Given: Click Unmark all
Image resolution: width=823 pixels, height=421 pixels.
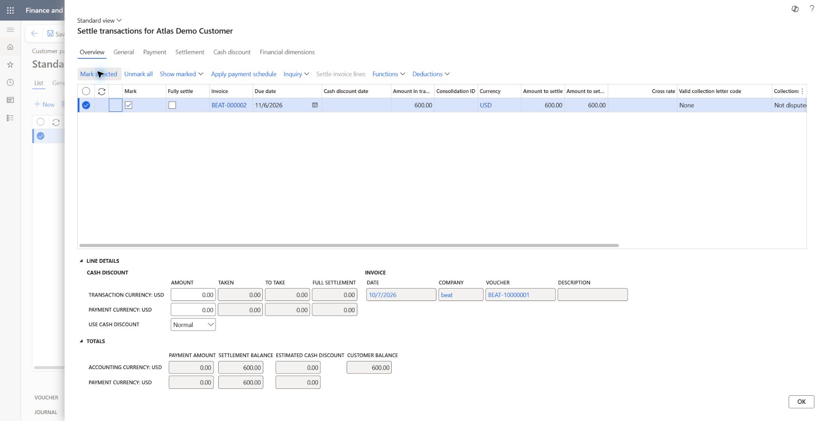Looking at the screenshot, I should [138, 74].
